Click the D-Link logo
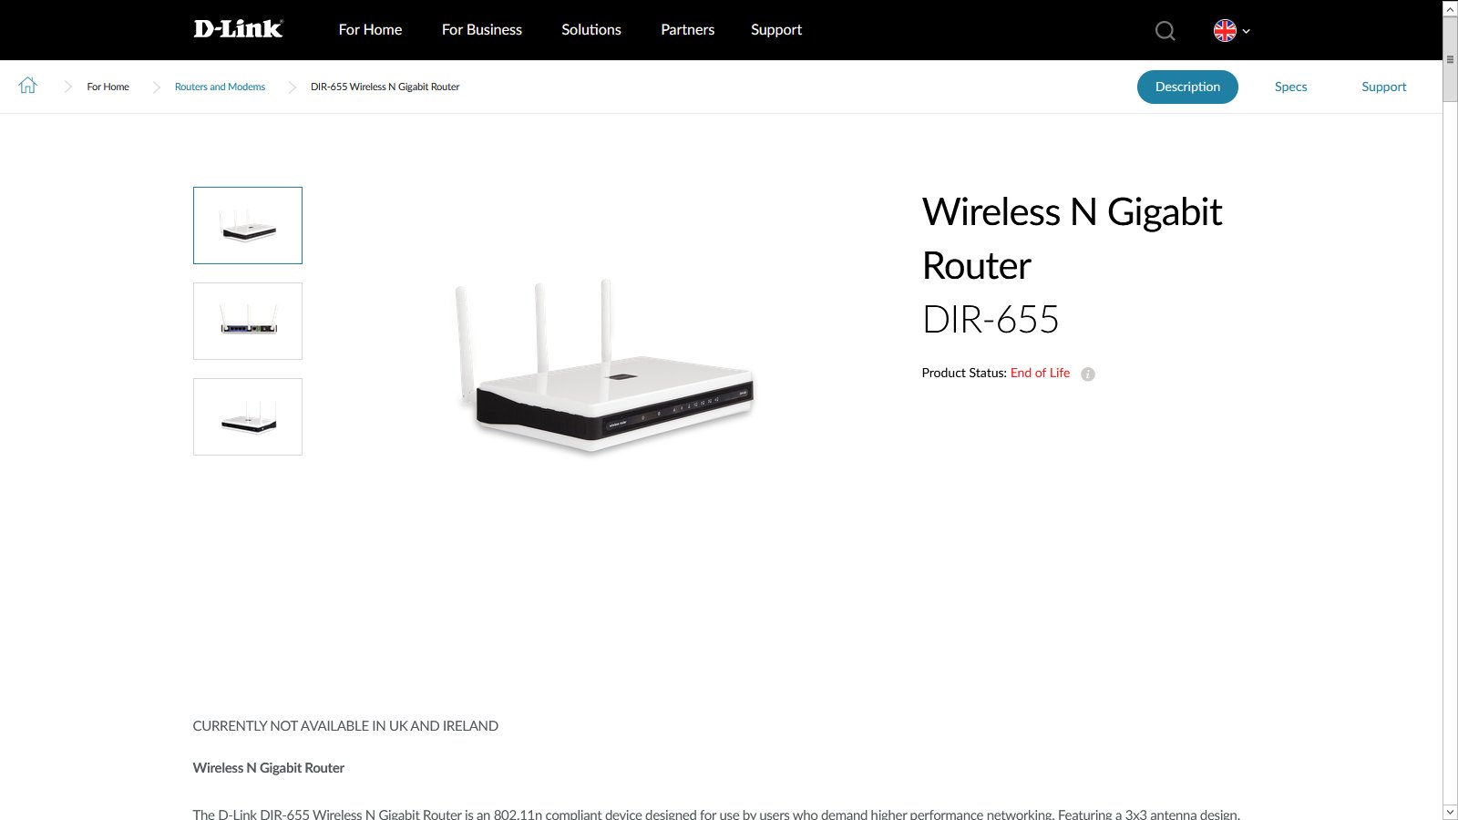 click(x=238, y=29)
